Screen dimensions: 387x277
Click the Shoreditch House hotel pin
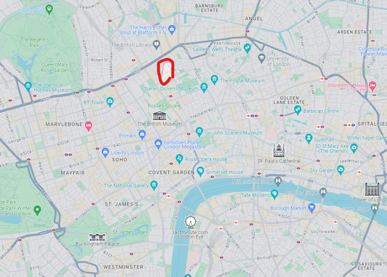point(373,86)
